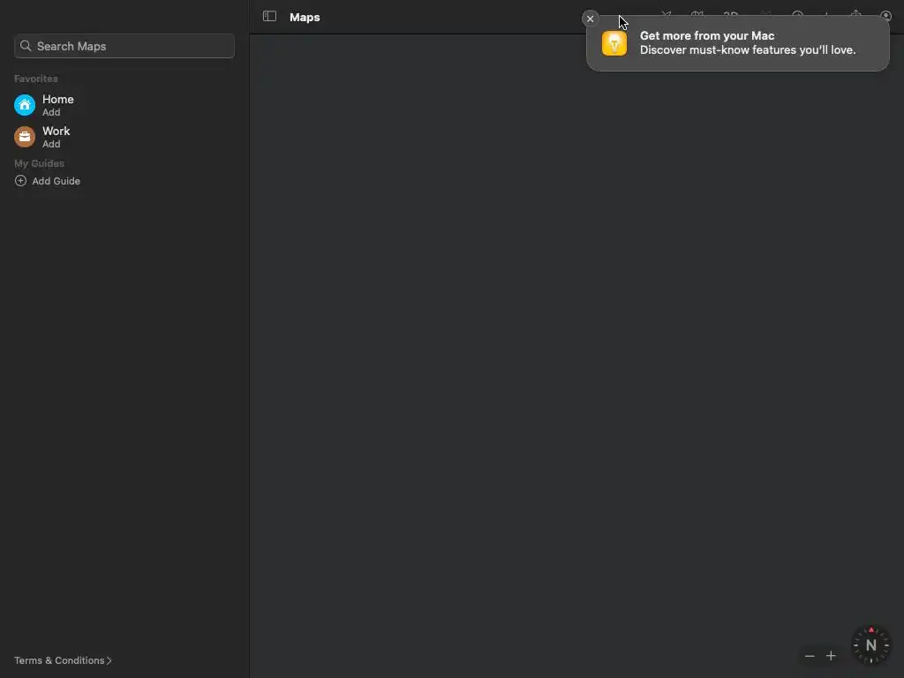This screenshot has height=678, width=904.
Task: Click the Maps window title
Action: pyautogui.click(x=305, y=18)
